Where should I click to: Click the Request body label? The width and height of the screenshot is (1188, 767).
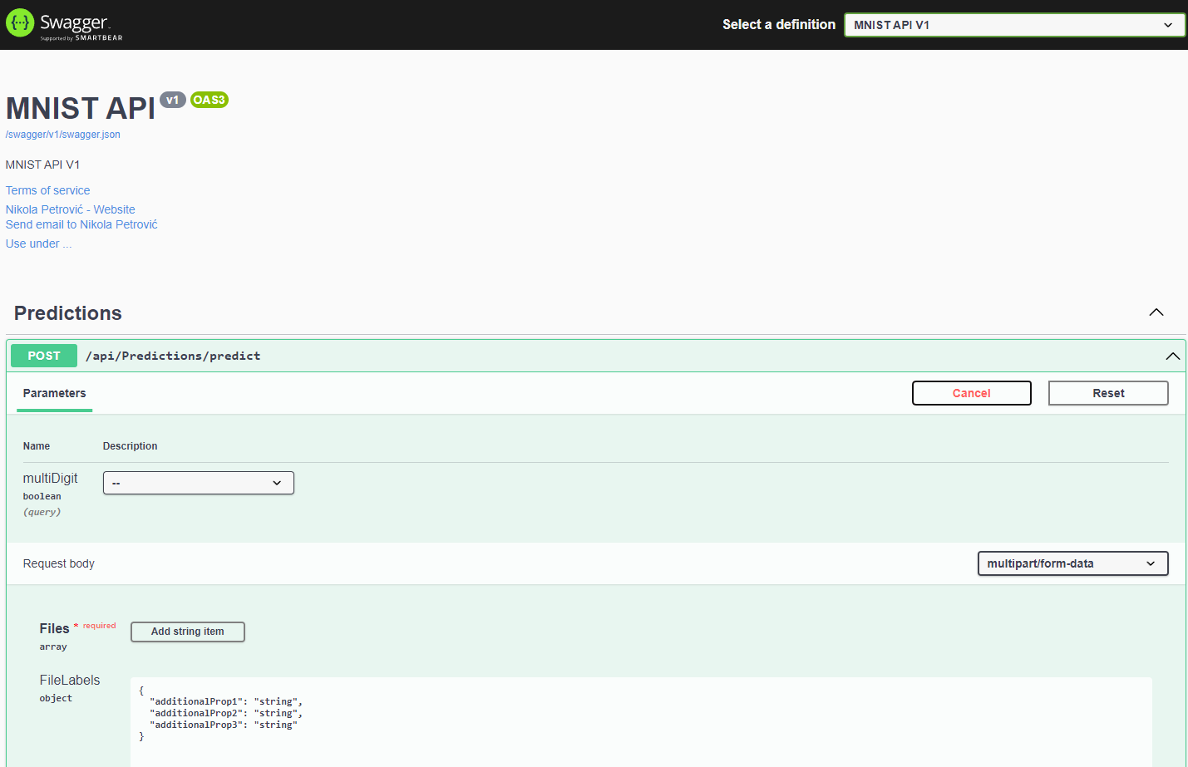59,563
